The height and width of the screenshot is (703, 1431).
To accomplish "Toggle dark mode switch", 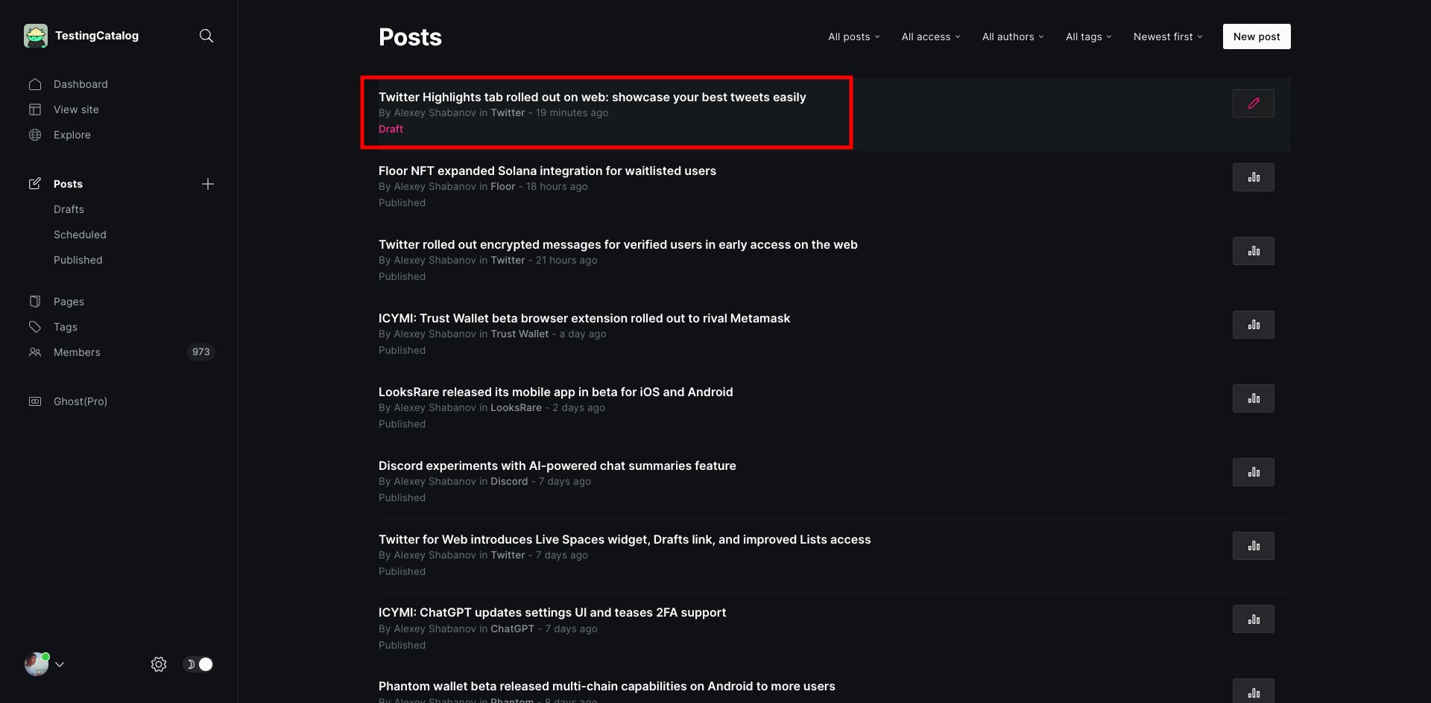I will (198, 664).
